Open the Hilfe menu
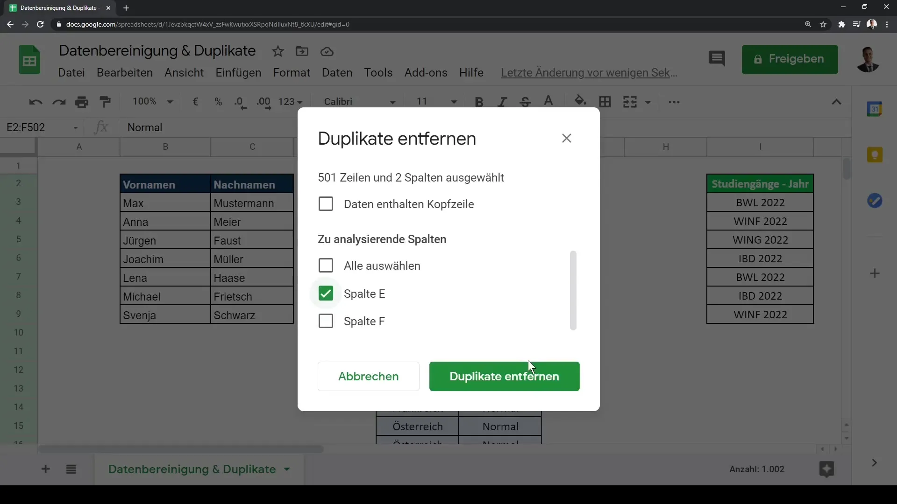897x504 pixels. click(x=471, y=73)
